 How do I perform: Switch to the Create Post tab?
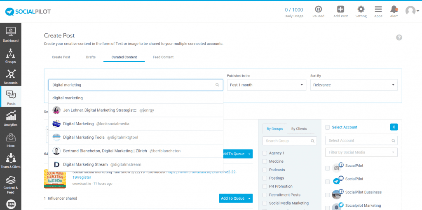click(61, 57)
